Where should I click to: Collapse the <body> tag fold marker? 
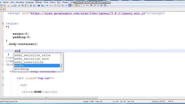[x=3, y=65]
